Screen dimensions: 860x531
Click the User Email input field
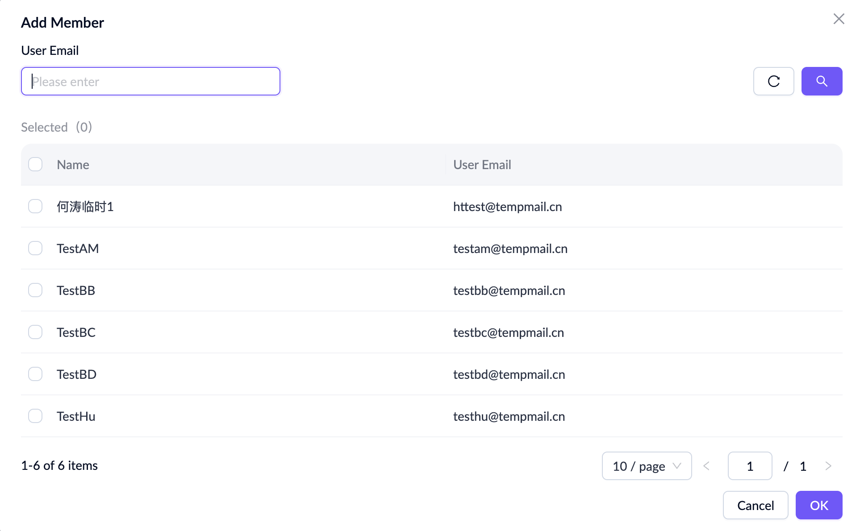[150, 81]
